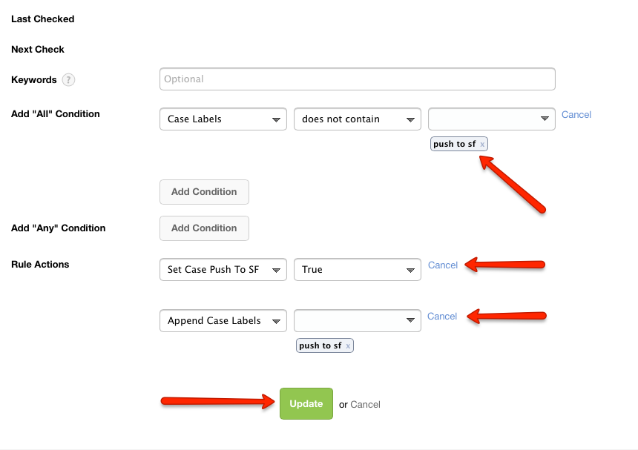This screenshot has width=638, height=450.
Task: Remove the "push to sf" tag under the All condition
Action: pos(482,145)
